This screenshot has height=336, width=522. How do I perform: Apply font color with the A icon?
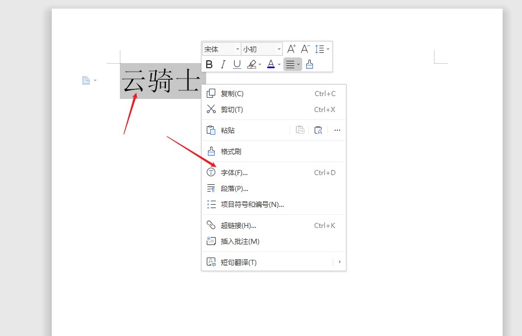coord(271,64)
